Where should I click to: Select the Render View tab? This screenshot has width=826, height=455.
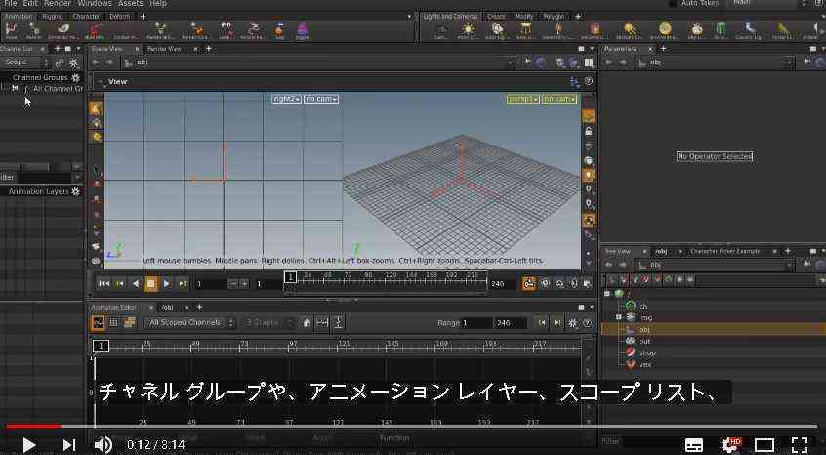[x=164, y=49]
